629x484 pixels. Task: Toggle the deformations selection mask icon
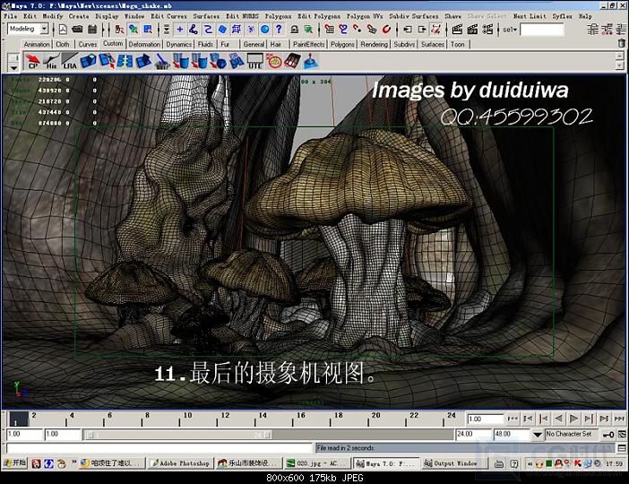pyautogui.click(x=237, y=30)
